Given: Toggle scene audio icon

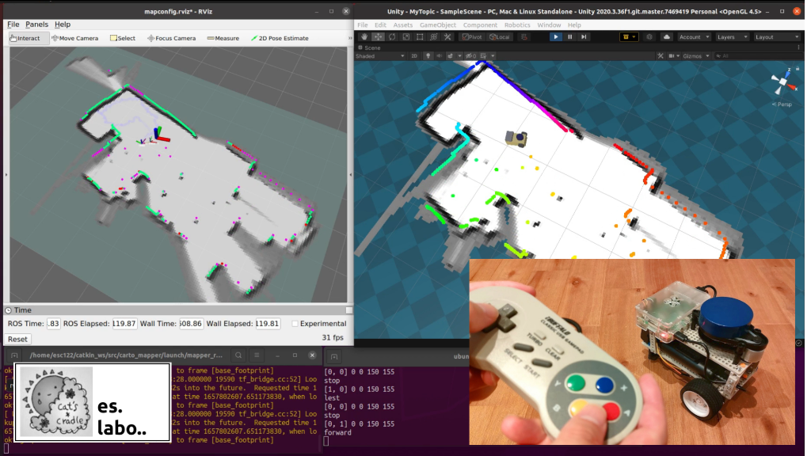Looking at the screenshot, I should tap(439, 56).
